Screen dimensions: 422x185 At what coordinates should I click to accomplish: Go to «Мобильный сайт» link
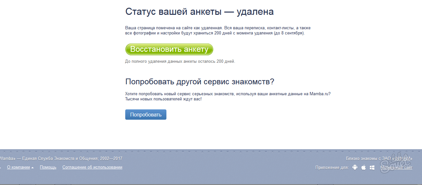click(x=396, y=167)
